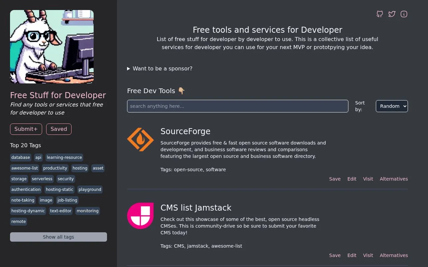Select the remote tag
428x267 pixels.
18,222
